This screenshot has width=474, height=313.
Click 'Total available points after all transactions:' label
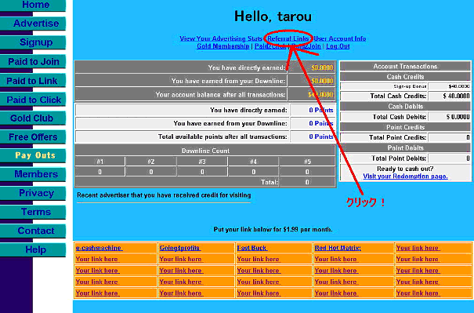pos(223,136)
